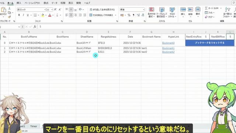Open the データ ribbon tab
236x133 pixels.
[54, 3]
